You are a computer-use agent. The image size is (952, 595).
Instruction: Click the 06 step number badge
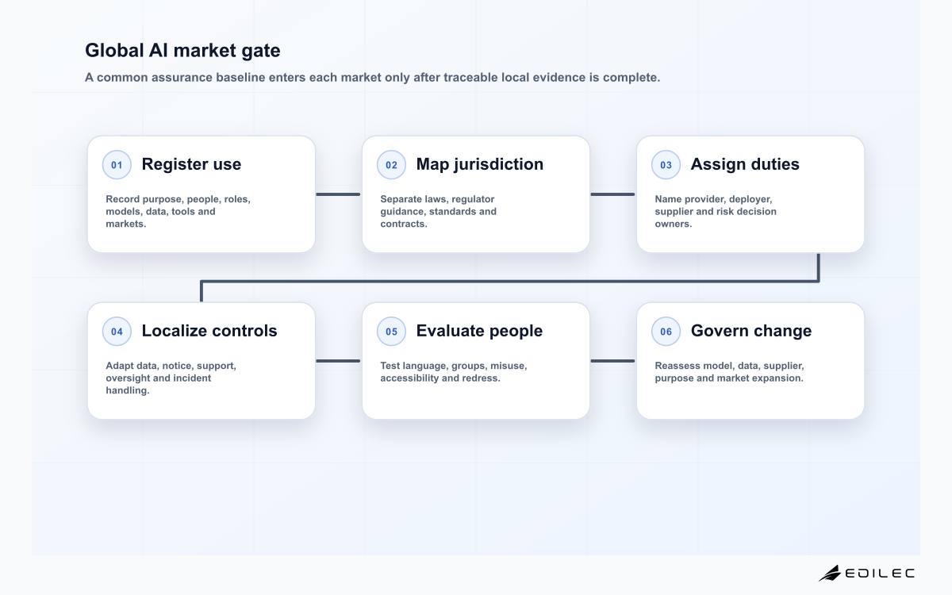click(666, 332)
